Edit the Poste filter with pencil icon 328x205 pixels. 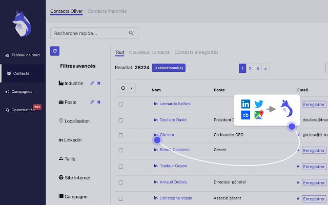(92, 102)
